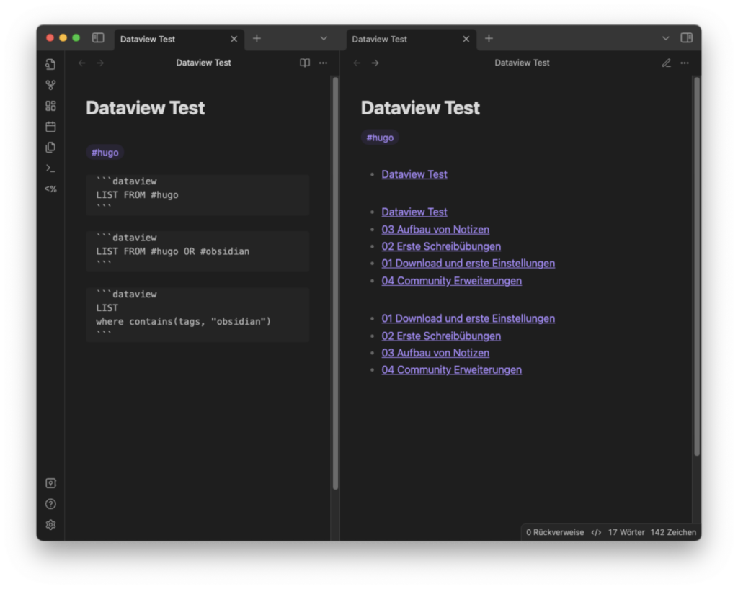The height and width of the screenshot is (589, 738).
Task: Navigate back in right pane
Action: pyautogui.click(x=357, y=63)
